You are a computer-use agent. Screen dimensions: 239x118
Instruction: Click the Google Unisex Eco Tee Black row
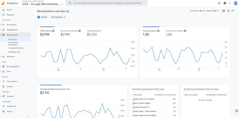[x=154, y=99]
